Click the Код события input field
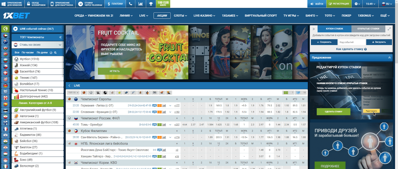 click(352, 42)
